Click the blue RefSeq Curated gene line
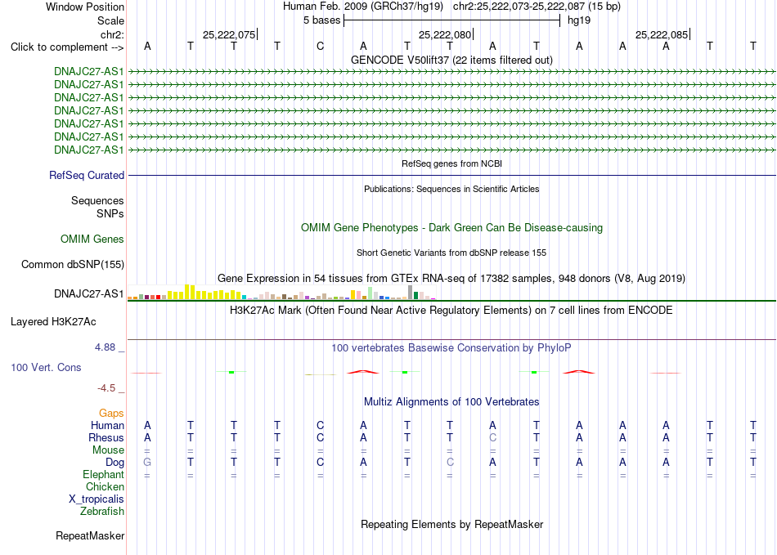 452,175
